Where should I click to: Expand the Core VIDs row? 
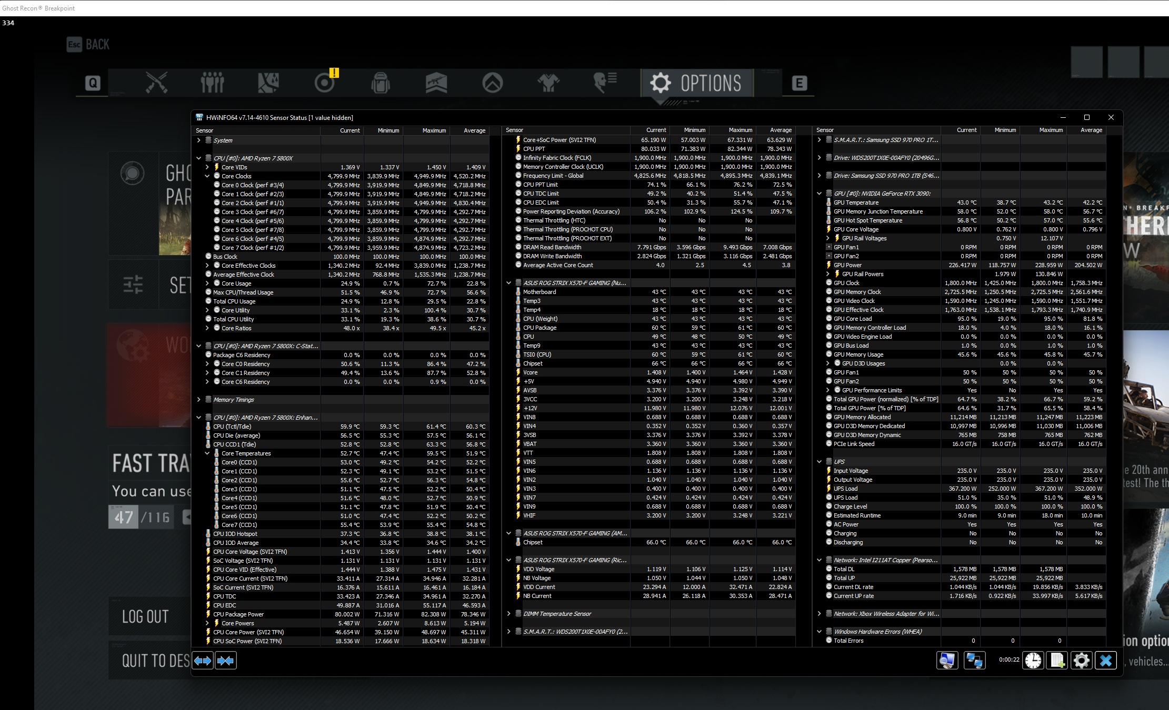click(207, 167)
